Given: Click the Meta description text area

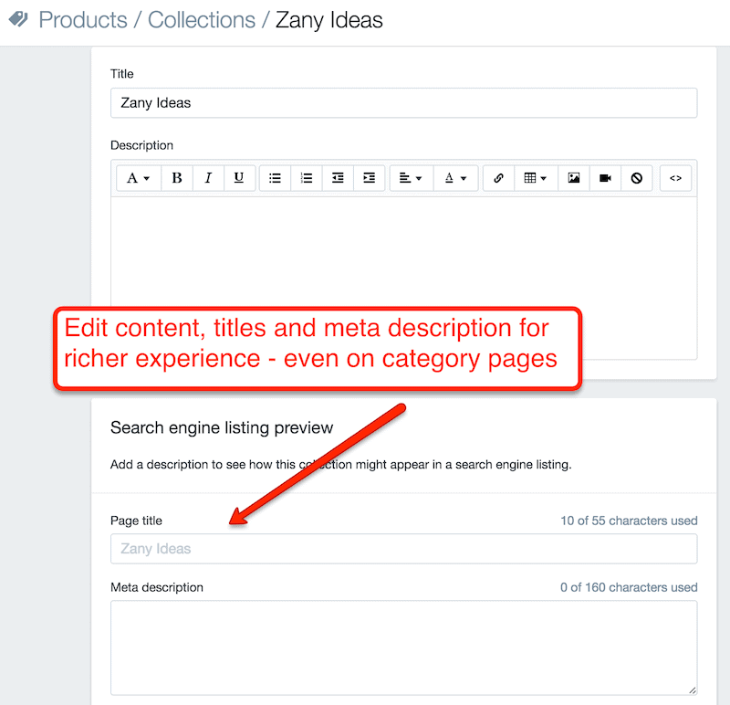Looking at the screenshot, I should point(403,647).
